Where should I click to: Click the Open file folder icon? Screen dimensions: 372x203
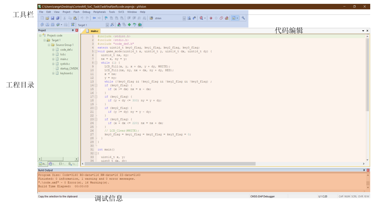pyautogui.click(x=47, y=18)
